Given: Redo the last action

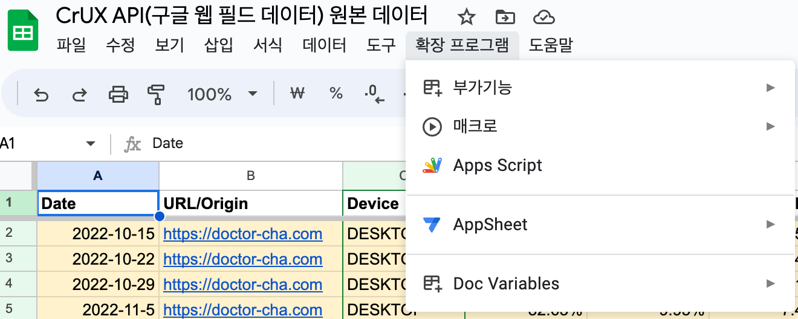Looking at the screenshot, I should 79,94.
